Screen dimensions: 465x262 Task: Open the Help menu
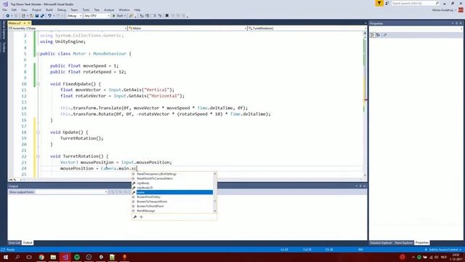(137, 9)
